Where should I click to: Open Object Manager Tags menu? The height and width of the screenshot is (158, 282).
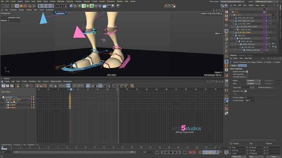257,5
